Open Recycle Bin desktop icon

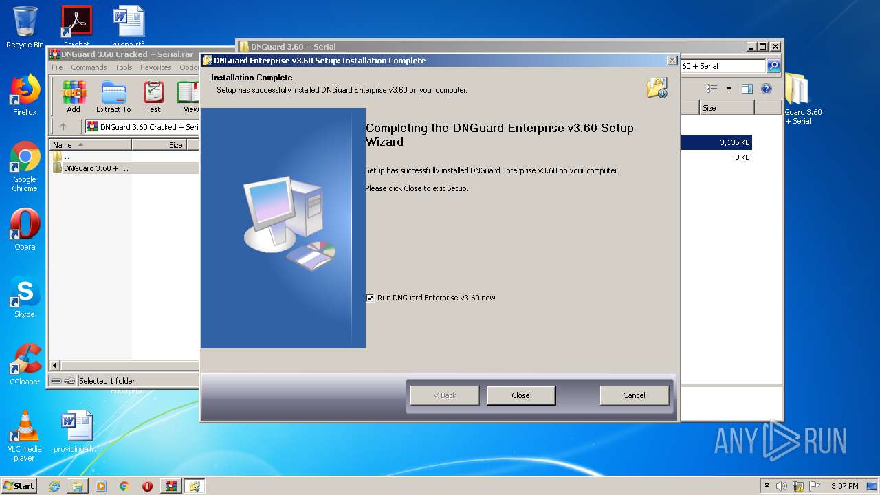[x=25, y=27]
